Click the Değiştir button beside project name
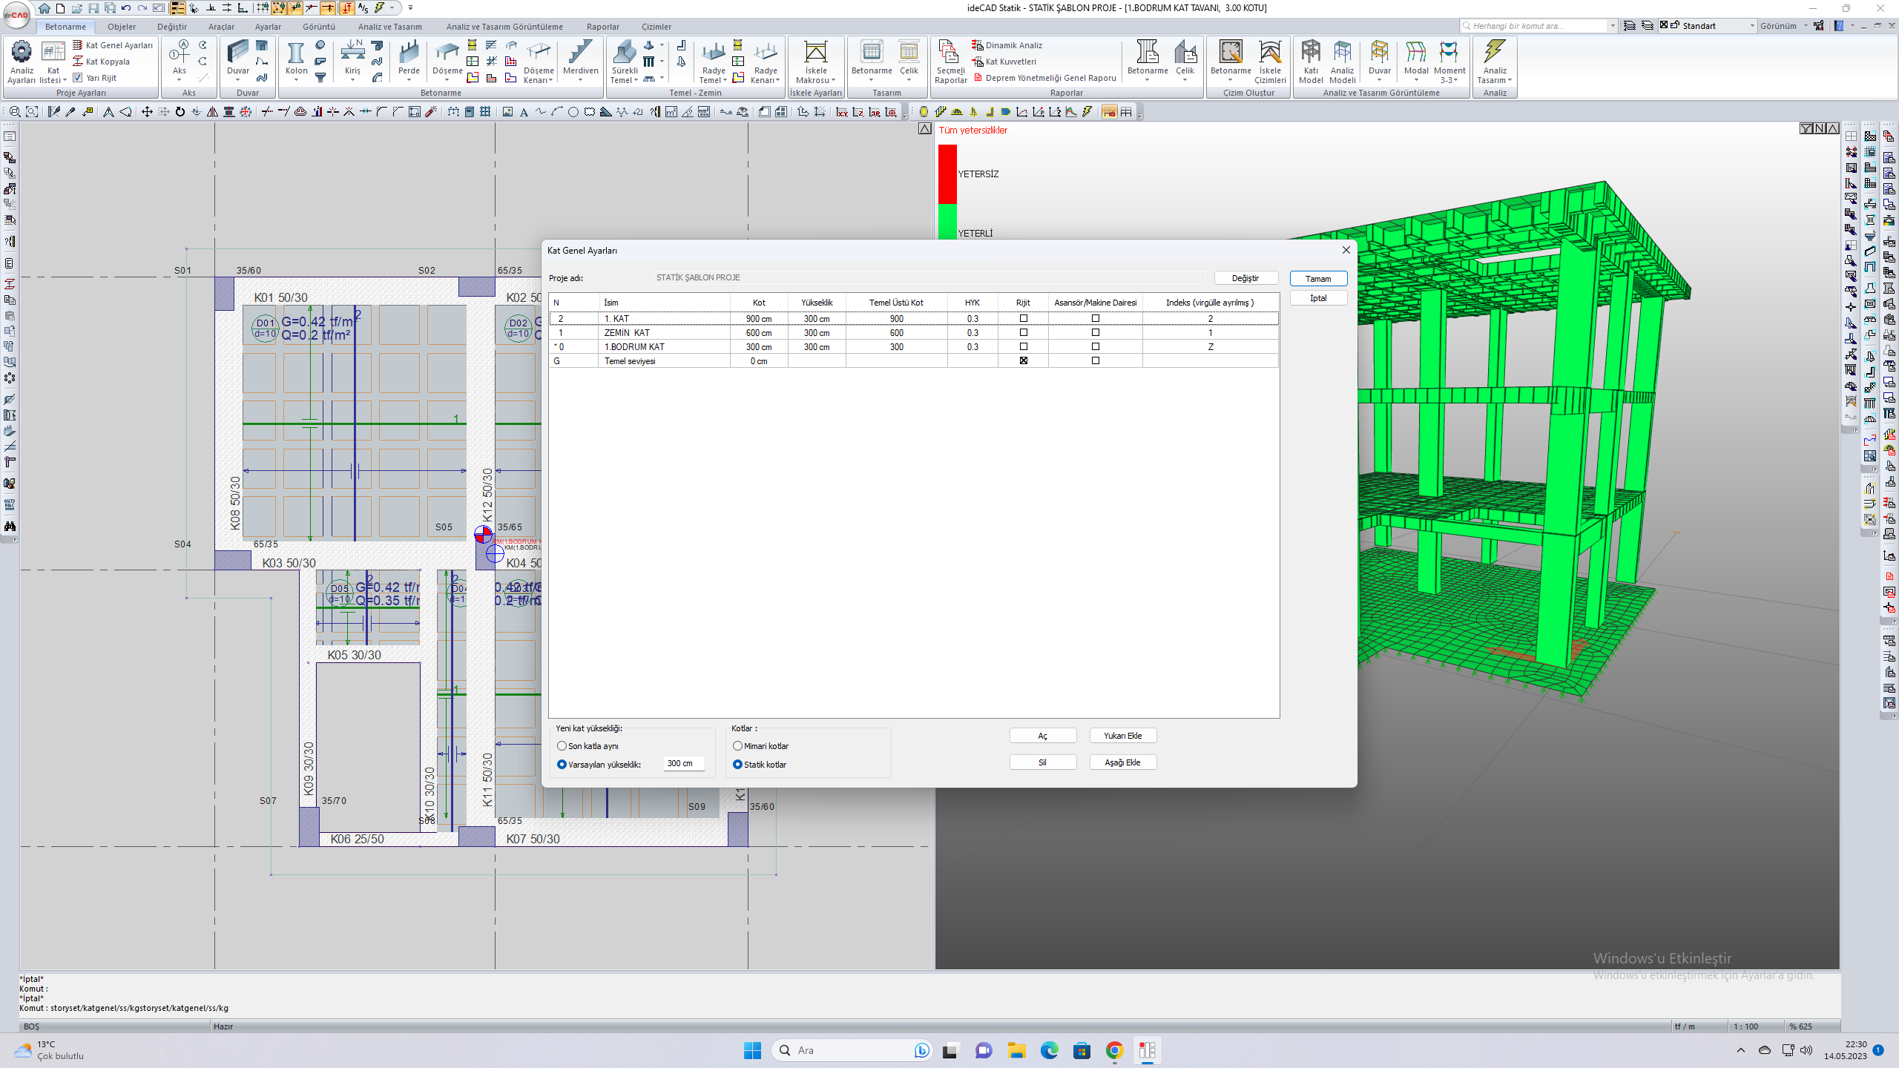Viewport: 1899px width, 1068px height. click(1245, 278)
